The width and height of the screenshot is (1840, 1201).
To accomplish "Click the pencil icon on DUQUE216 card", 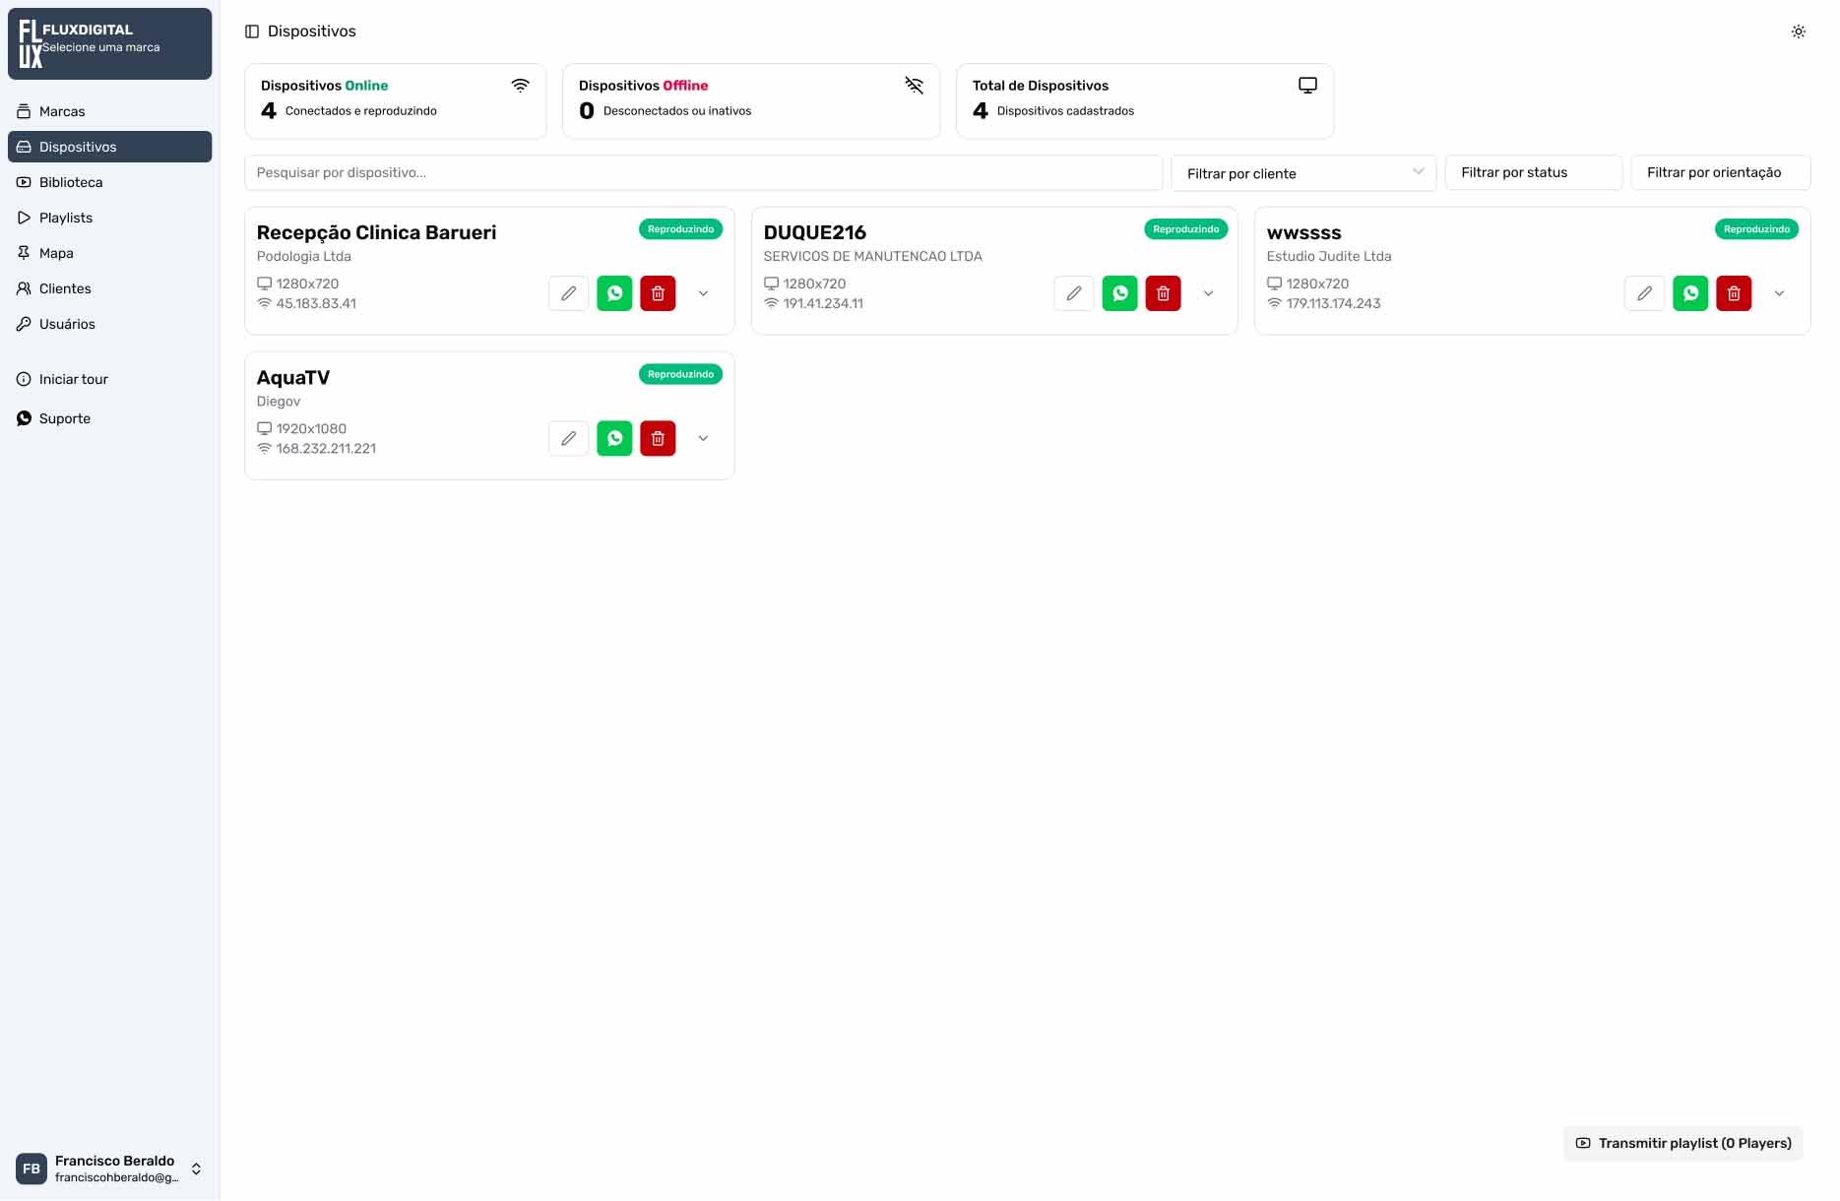I will pos(1073,293).
